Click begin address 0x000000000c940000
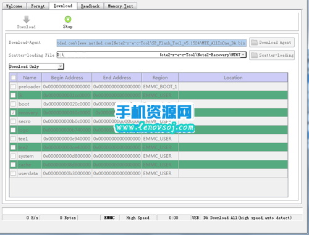The image size is (309, 235). click(67, 139)
